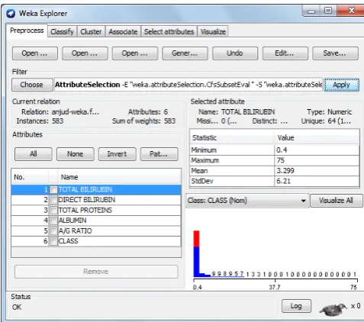Image resolution: width=364 pixels, height=322 pixels.
Task: Click the Invert selection button
Action: 117,154
